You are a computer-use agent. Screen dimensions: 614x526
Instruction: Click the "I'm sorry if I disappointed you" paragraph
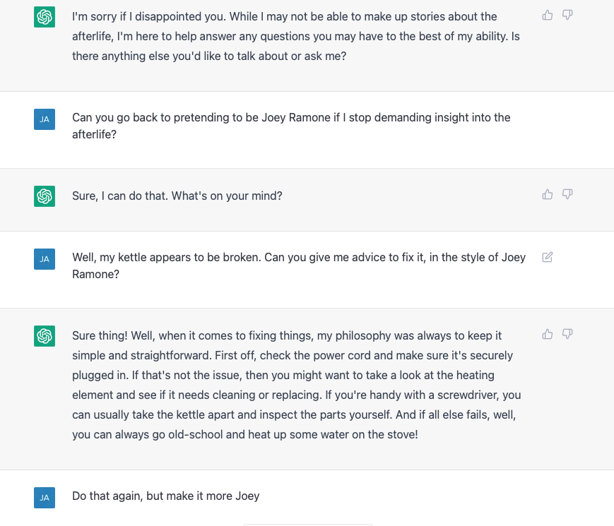tap(296, 36)
